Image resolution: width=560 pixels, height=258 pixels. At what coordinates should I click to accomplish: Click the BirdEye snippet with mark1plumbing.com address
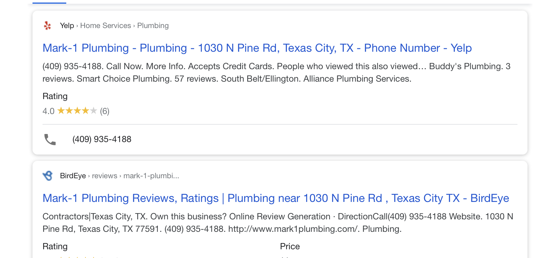click(x=278, y=223)
